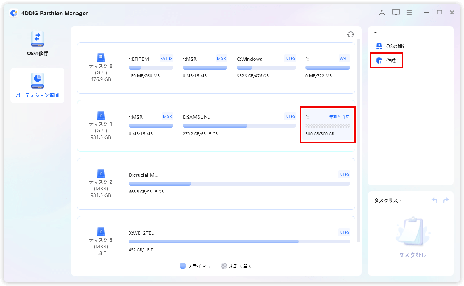
Task: Click the 作成 create partition icon
Action: pos(379,61)
